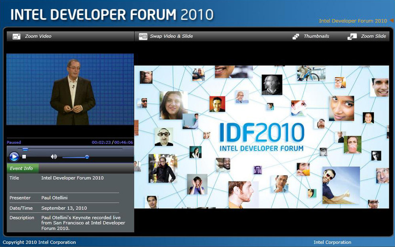Click the Zoom Video icon
Screen dimensions: 395x247
point(17,36)
